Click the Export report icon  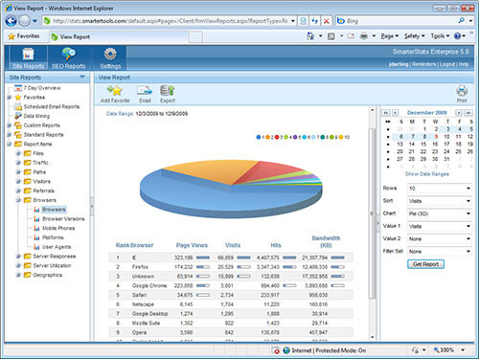click(x=168, y=91)
